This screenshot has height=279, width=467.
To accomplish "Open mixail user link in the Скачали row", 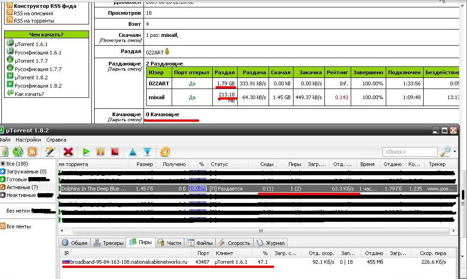I will pos(169,35).
